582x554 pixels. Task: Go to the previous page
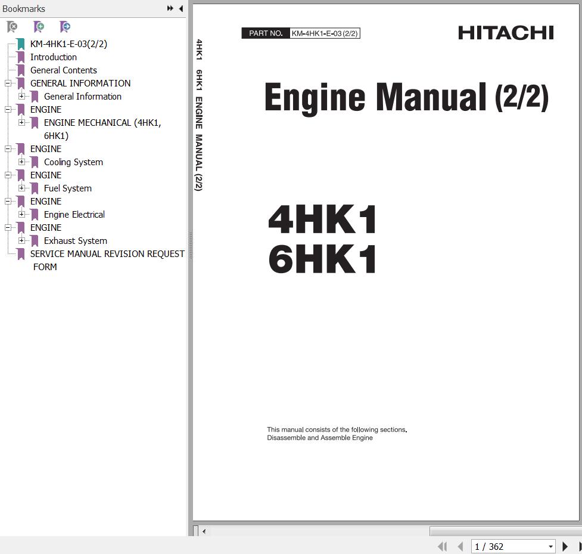pos(460,546)
